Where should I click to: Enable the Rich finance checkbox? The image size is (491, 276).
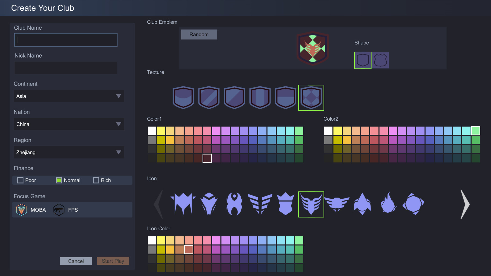tap(96, 180)
